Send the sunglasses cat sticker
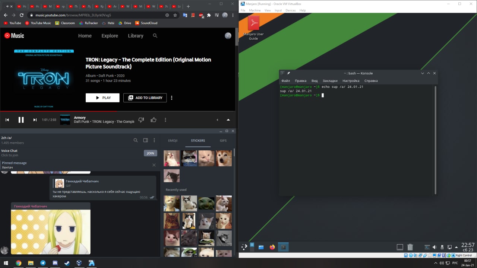This screenshot has height=268, width=477. [x=189, y=158]
